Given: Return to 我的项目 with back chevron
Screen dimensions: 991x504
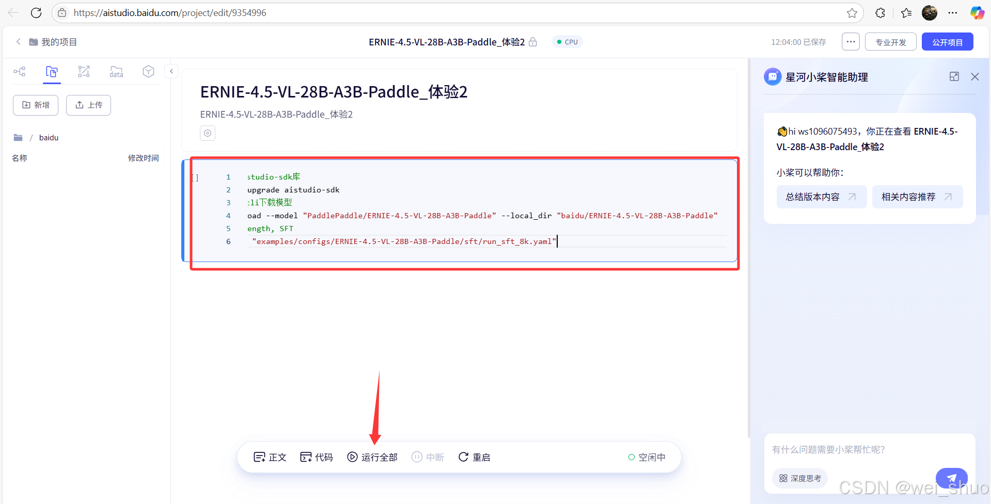Looking at the screenshot, I should pyautogui.click(x=19, y=42).
